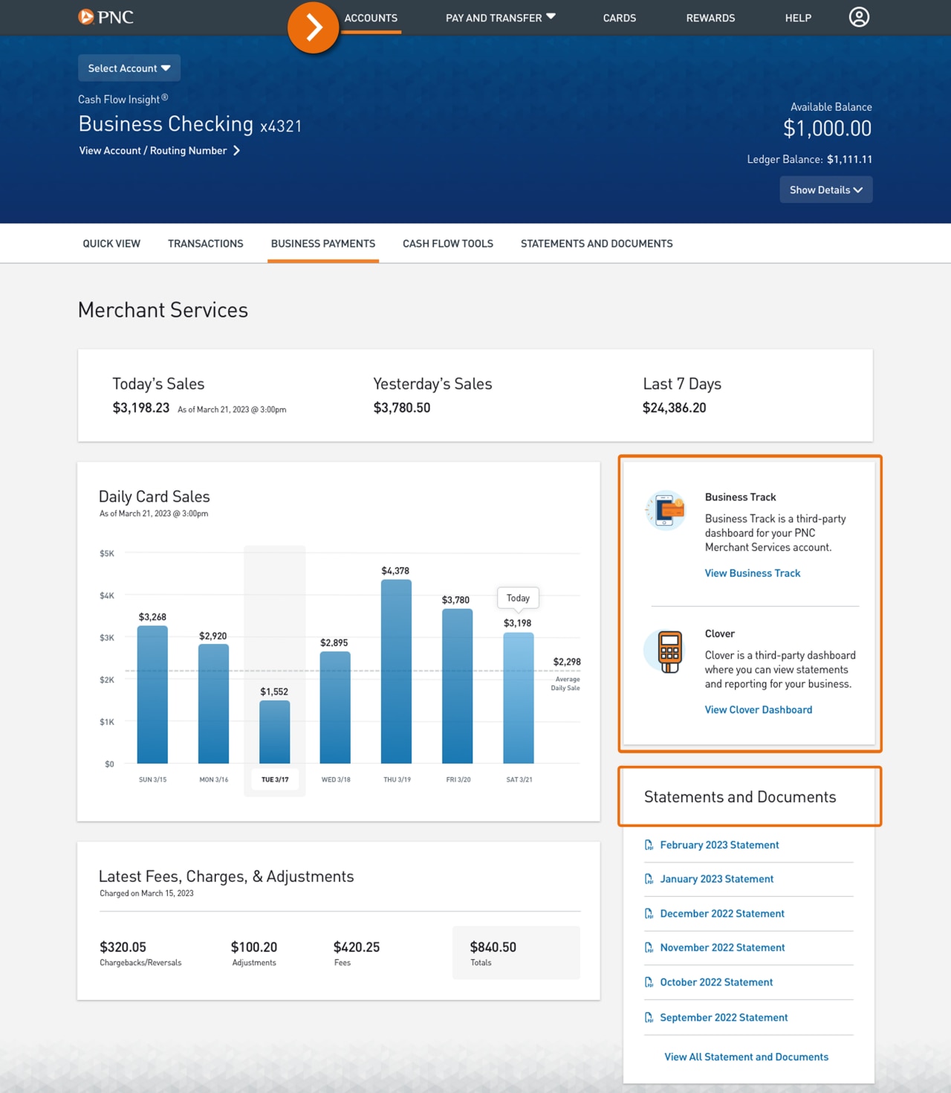The height and width of the screenshot is (1093, 951).
Task: Click the Business Track smartphone icon
Action: (x=665, y=510)
